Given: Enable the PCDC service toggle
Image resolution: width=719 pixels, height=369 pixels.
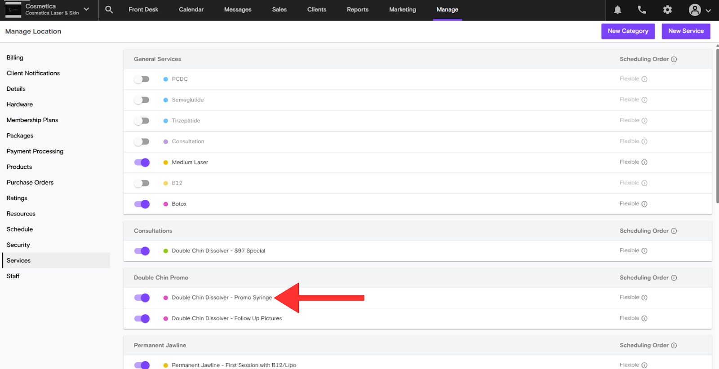Looking at the screenshot, I should pos(142,79).
